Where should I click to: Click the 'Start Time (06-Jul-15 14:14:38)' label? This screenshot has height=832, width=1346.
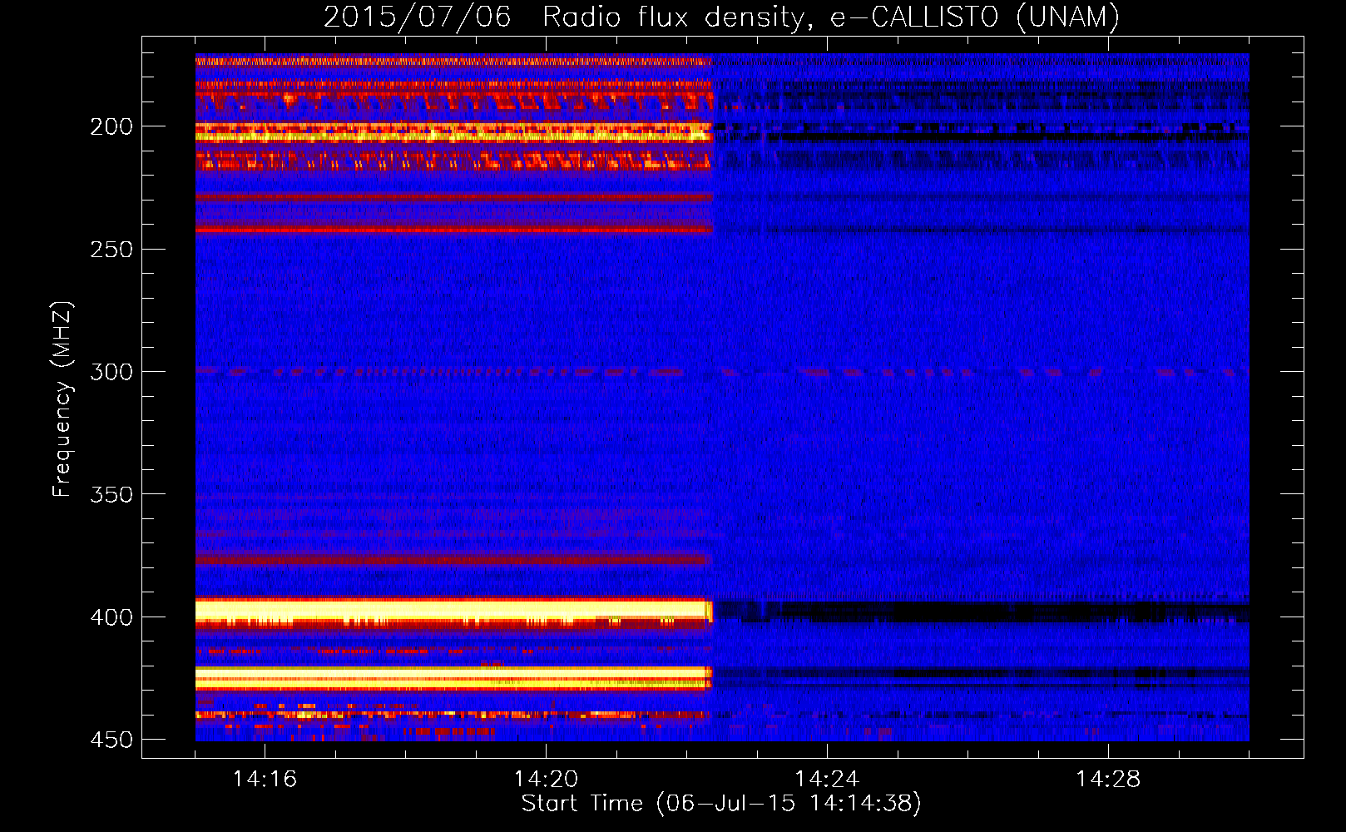(x=721, y=804)
